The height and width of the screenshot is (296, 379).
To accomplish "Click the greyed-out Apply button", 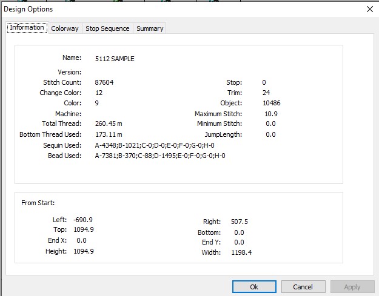I will coord(352,287).
